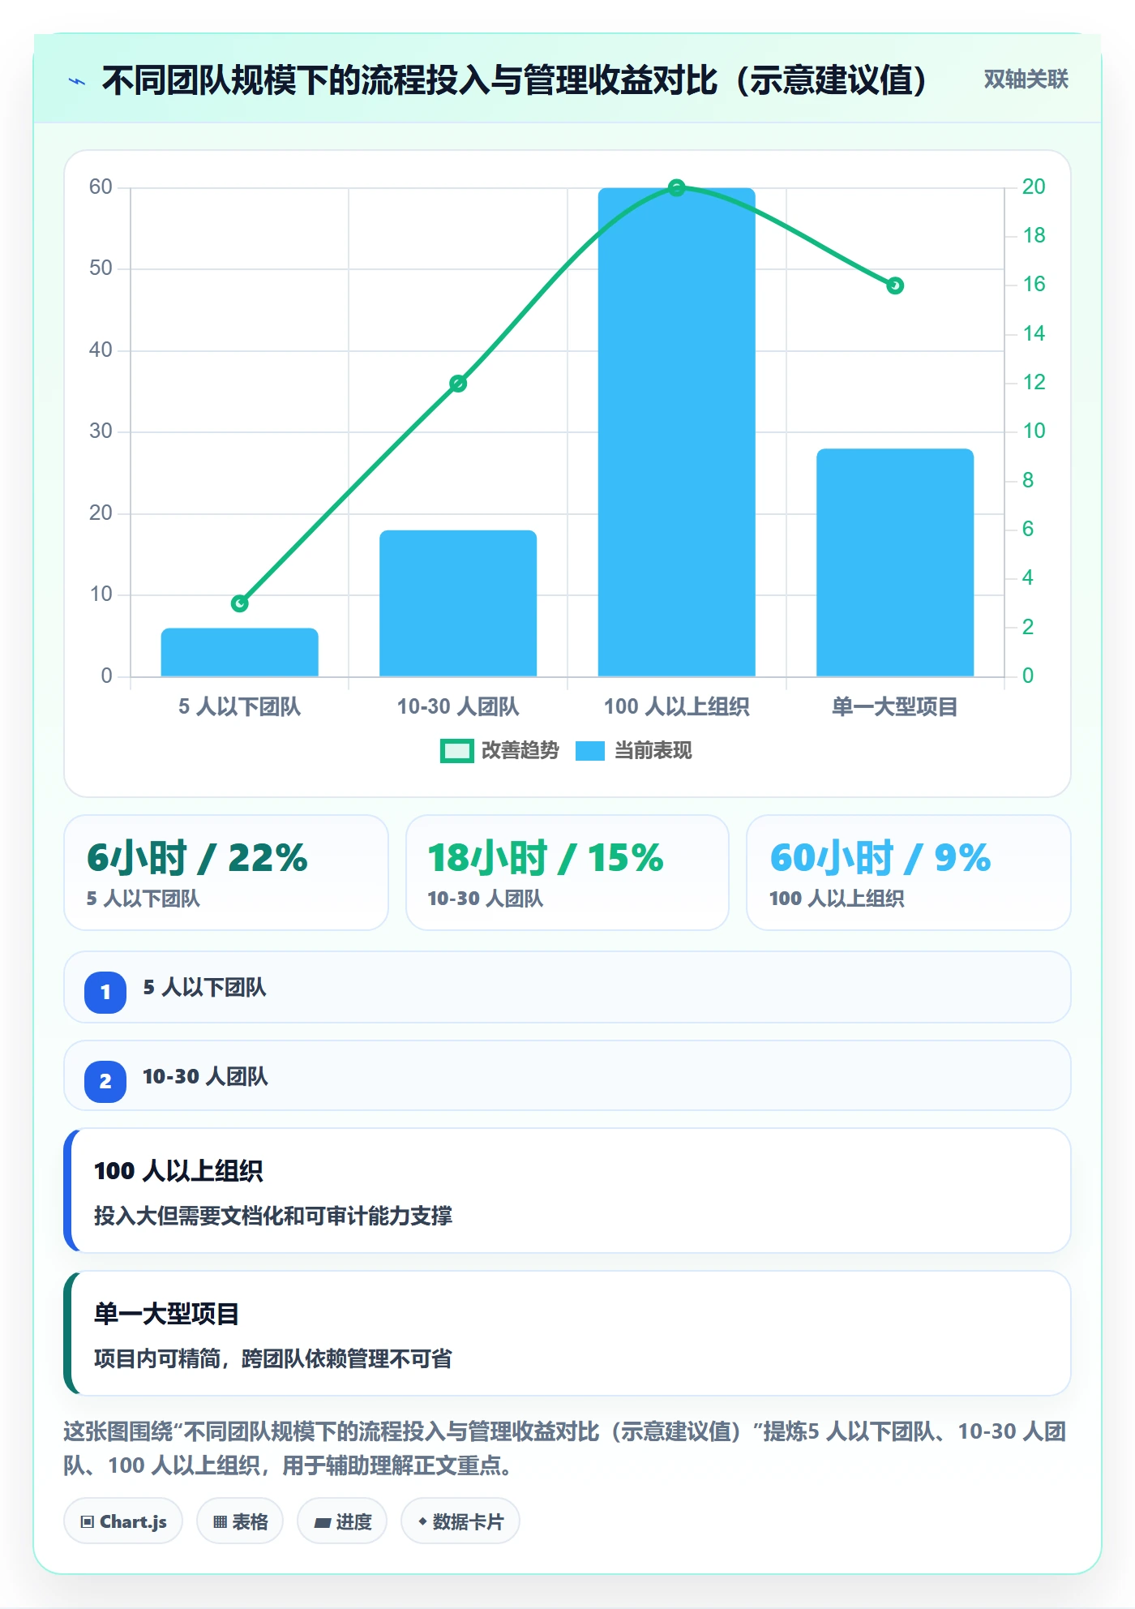Toggle the 改善趋势 legend swatch
Viewport: 1135px width, 1609px height.
click(456, 751)
